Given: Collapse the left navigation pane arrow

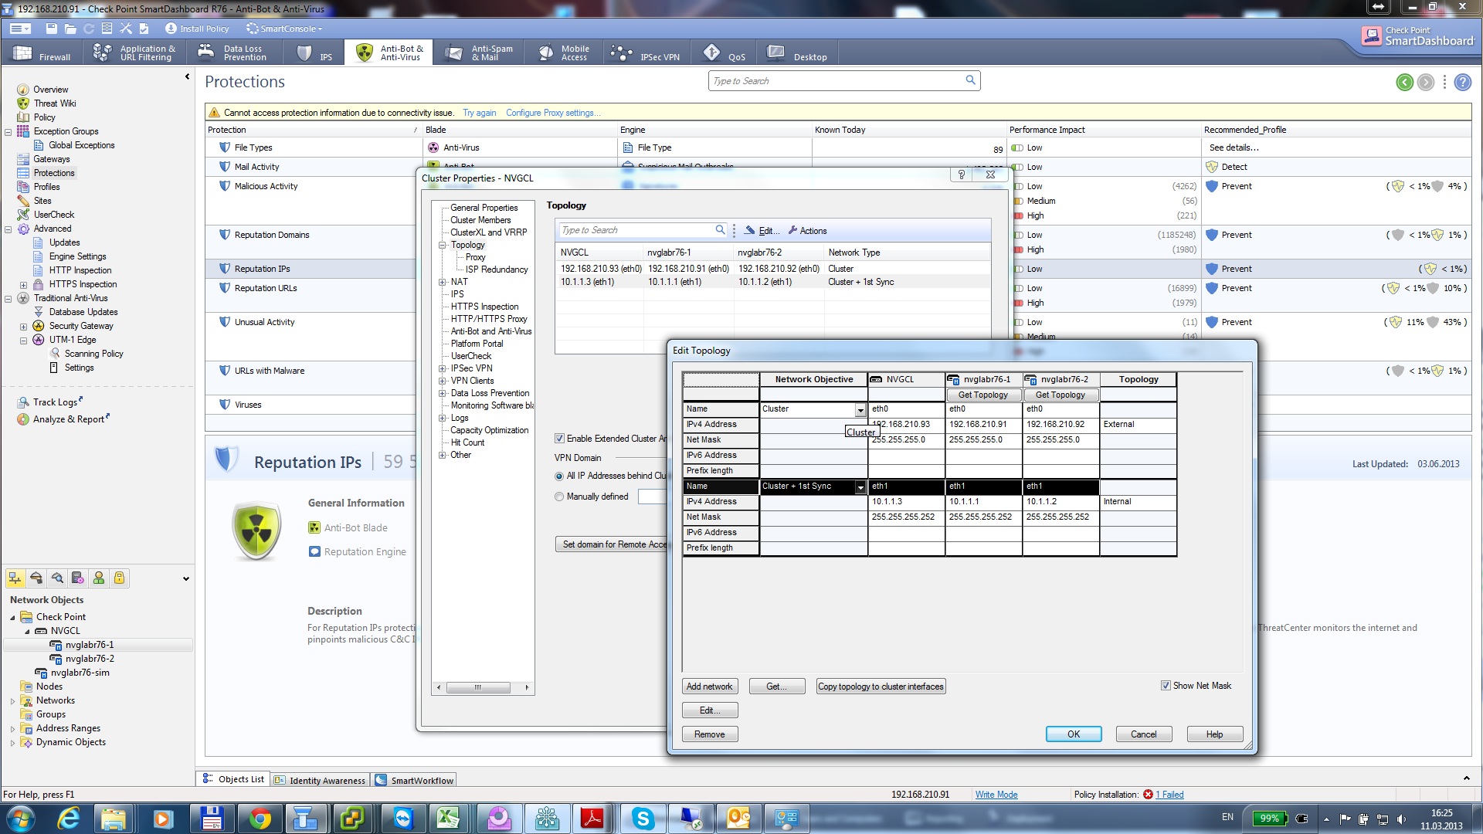Looking at the screenshot, I should point(187,76).
